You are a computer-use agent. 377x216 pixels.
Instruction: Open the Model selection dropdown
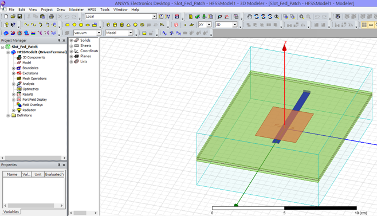(131, 33)
